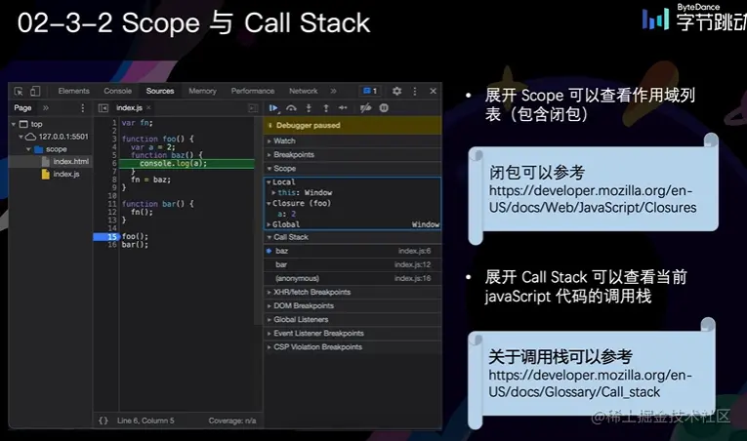
Task: Set a breakpoint on line 6
Action: point(114,163)
